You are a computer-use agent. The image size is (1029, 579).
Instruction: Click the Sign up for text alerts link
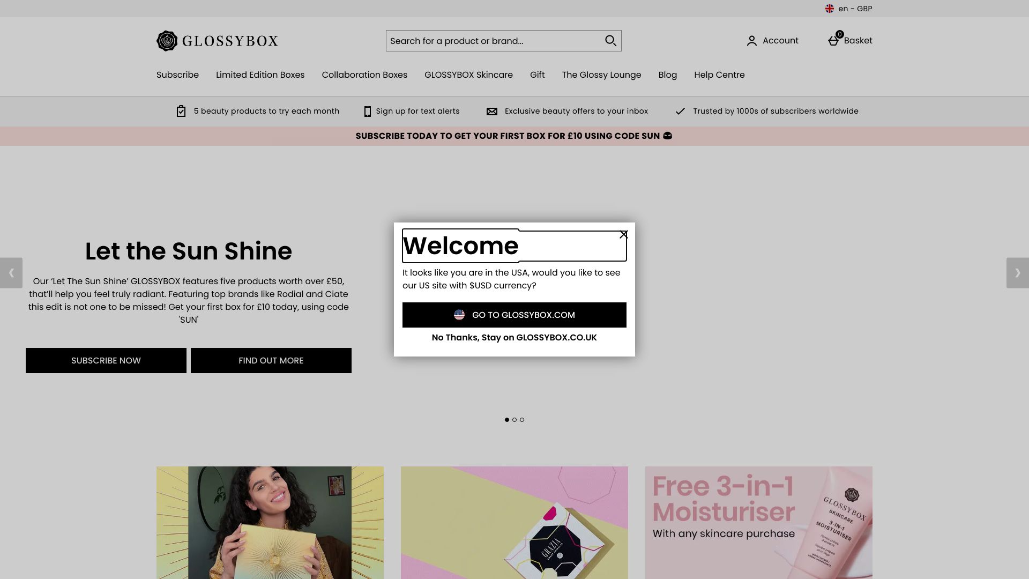(x=417, y=111)
